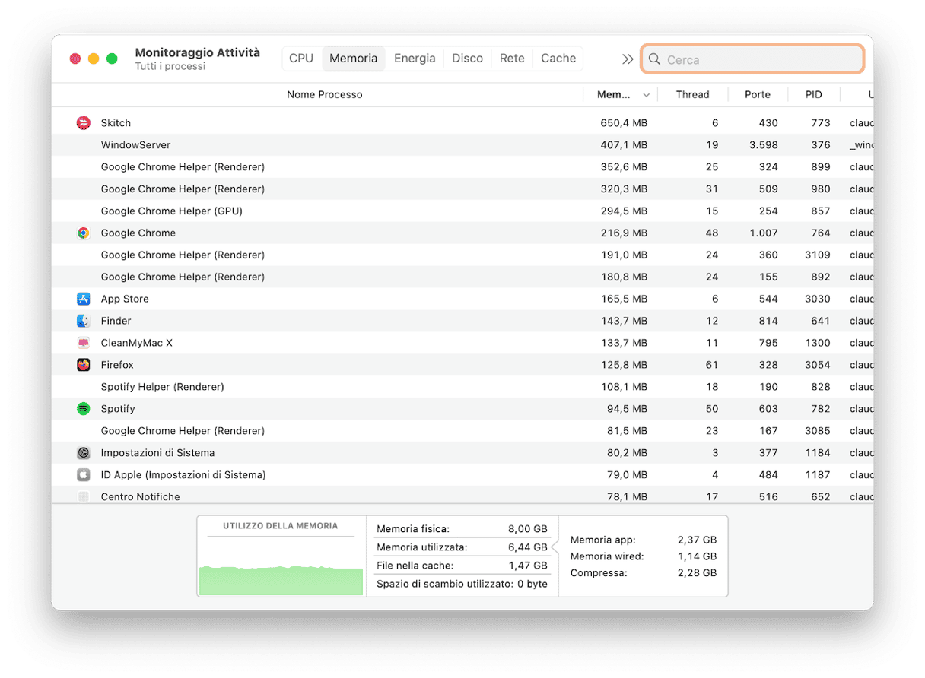Click in the Cerca search field
Screen dimensions: 925x678
point(752,59)
